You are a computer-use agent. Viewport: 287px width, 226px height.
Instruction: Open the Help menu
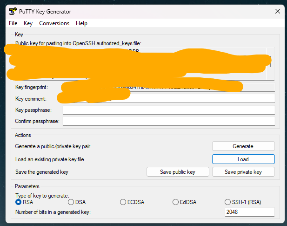[x=81, y=23]
